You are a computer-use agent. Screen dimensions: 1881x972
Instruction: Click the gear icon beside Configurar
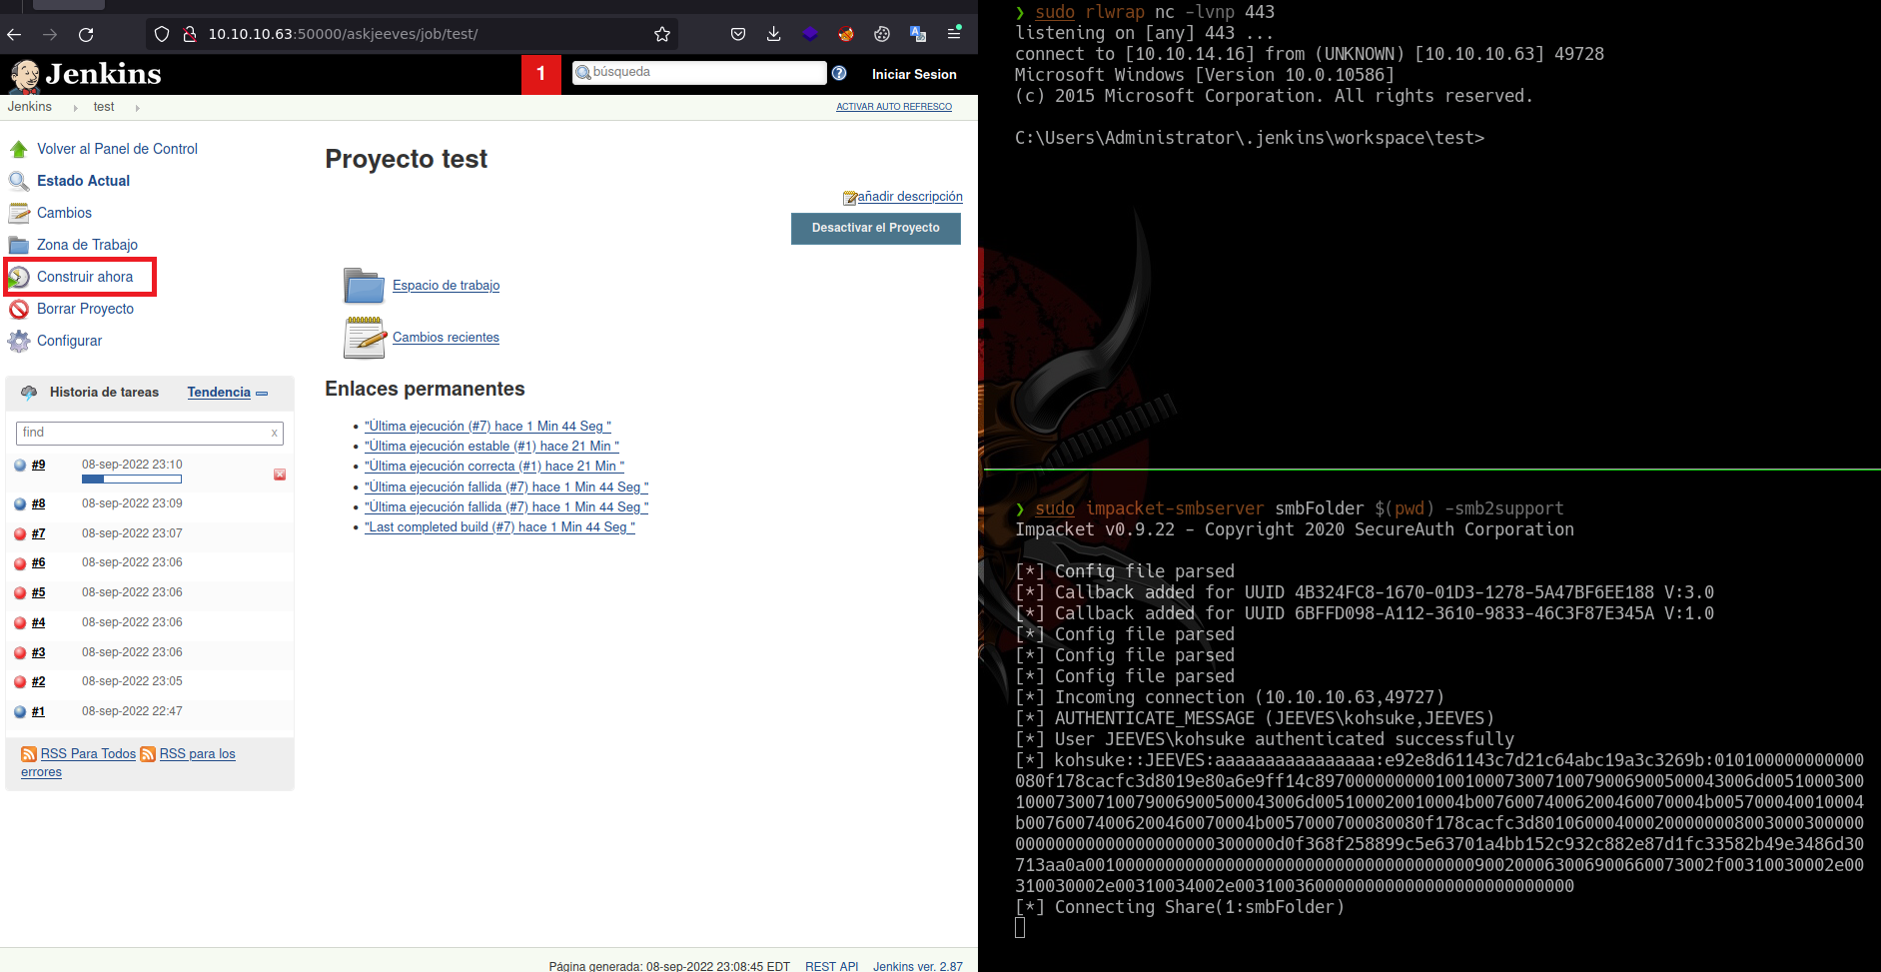click(19, 342)
